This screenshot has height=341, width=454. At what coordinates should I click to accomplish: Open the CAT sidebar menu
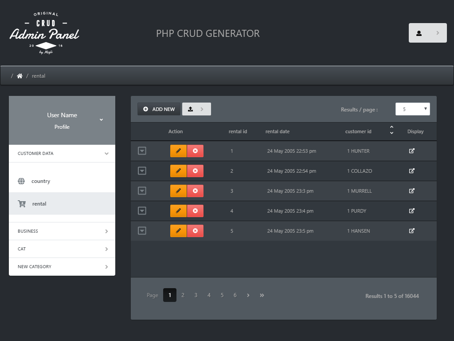[62, 249]
